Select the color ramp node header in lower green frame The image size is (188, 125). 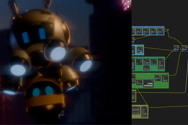coord(148,79)
